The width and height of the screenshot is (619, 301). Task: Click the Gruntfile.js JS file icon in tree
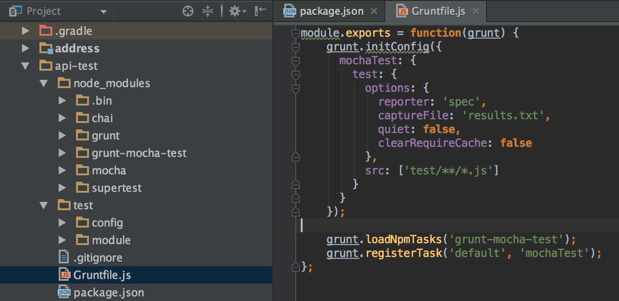click(x=64, y=275)
